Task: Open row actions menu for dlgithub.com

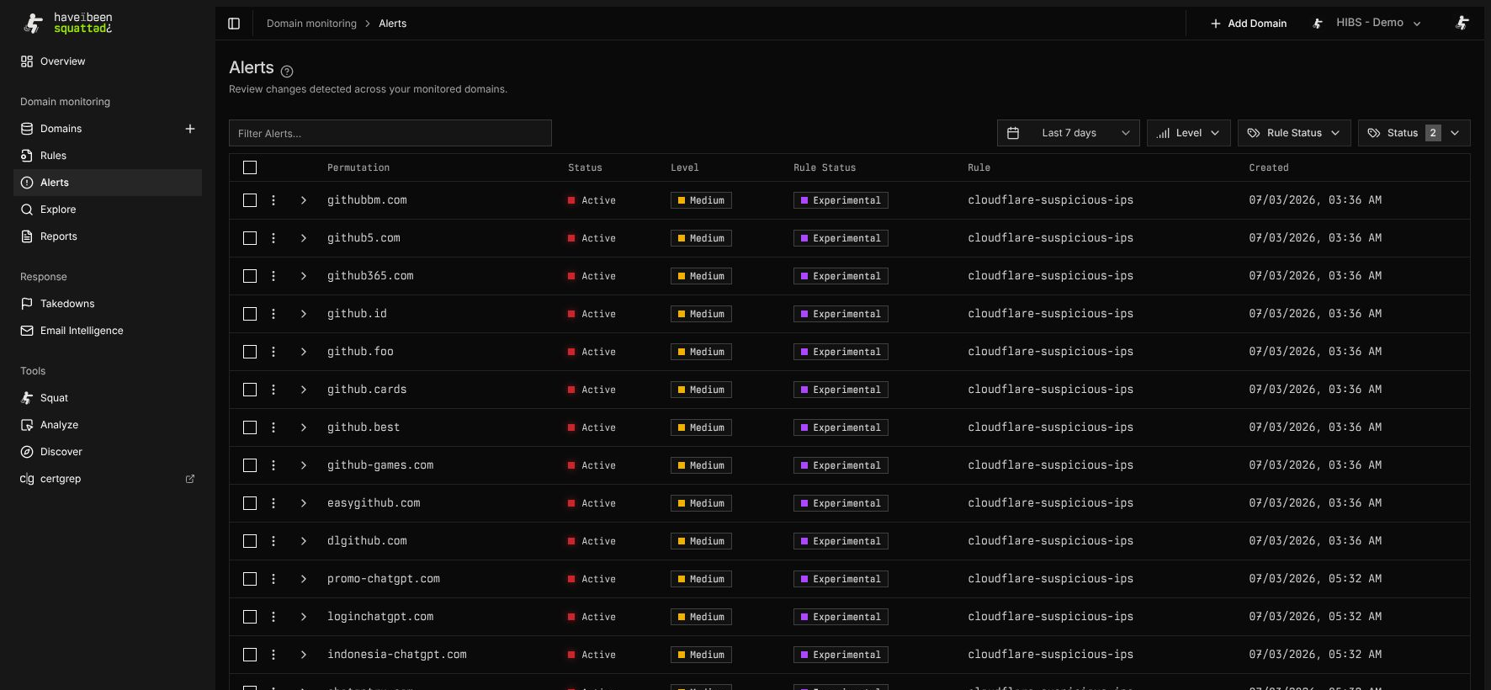Action: 273,541
